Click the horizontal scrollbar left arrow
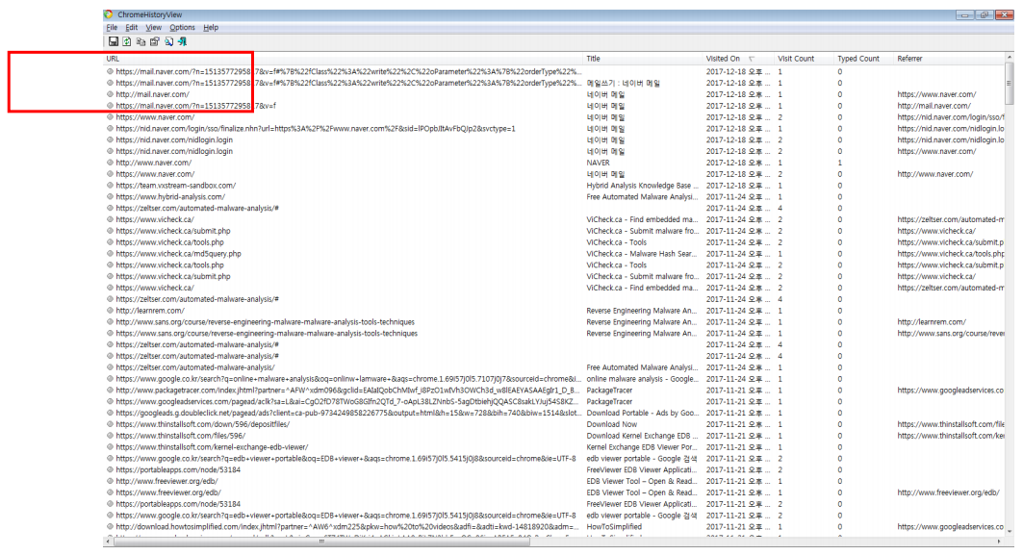Image resolution: width=1023 pixels, height=555 pixels. (x=109, y=542)
